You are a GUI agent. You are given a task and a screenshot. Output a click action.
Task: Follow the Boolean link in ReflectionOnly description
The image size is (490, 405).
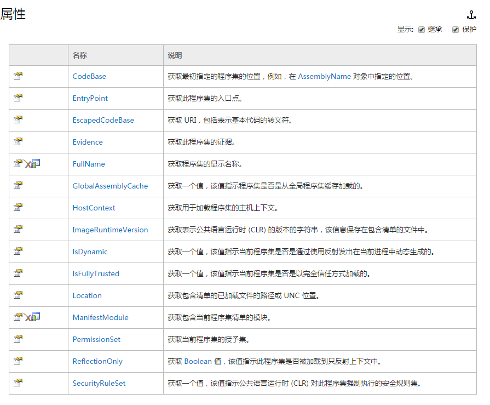[x=198, y=361]
